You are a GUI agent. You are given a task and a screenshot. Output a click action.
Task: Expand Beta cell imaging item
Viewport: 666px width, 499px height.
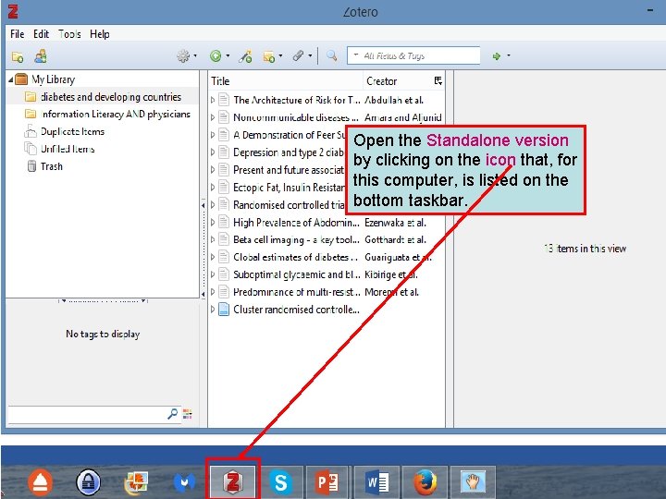pyautogui.click(x=213, y=239)
